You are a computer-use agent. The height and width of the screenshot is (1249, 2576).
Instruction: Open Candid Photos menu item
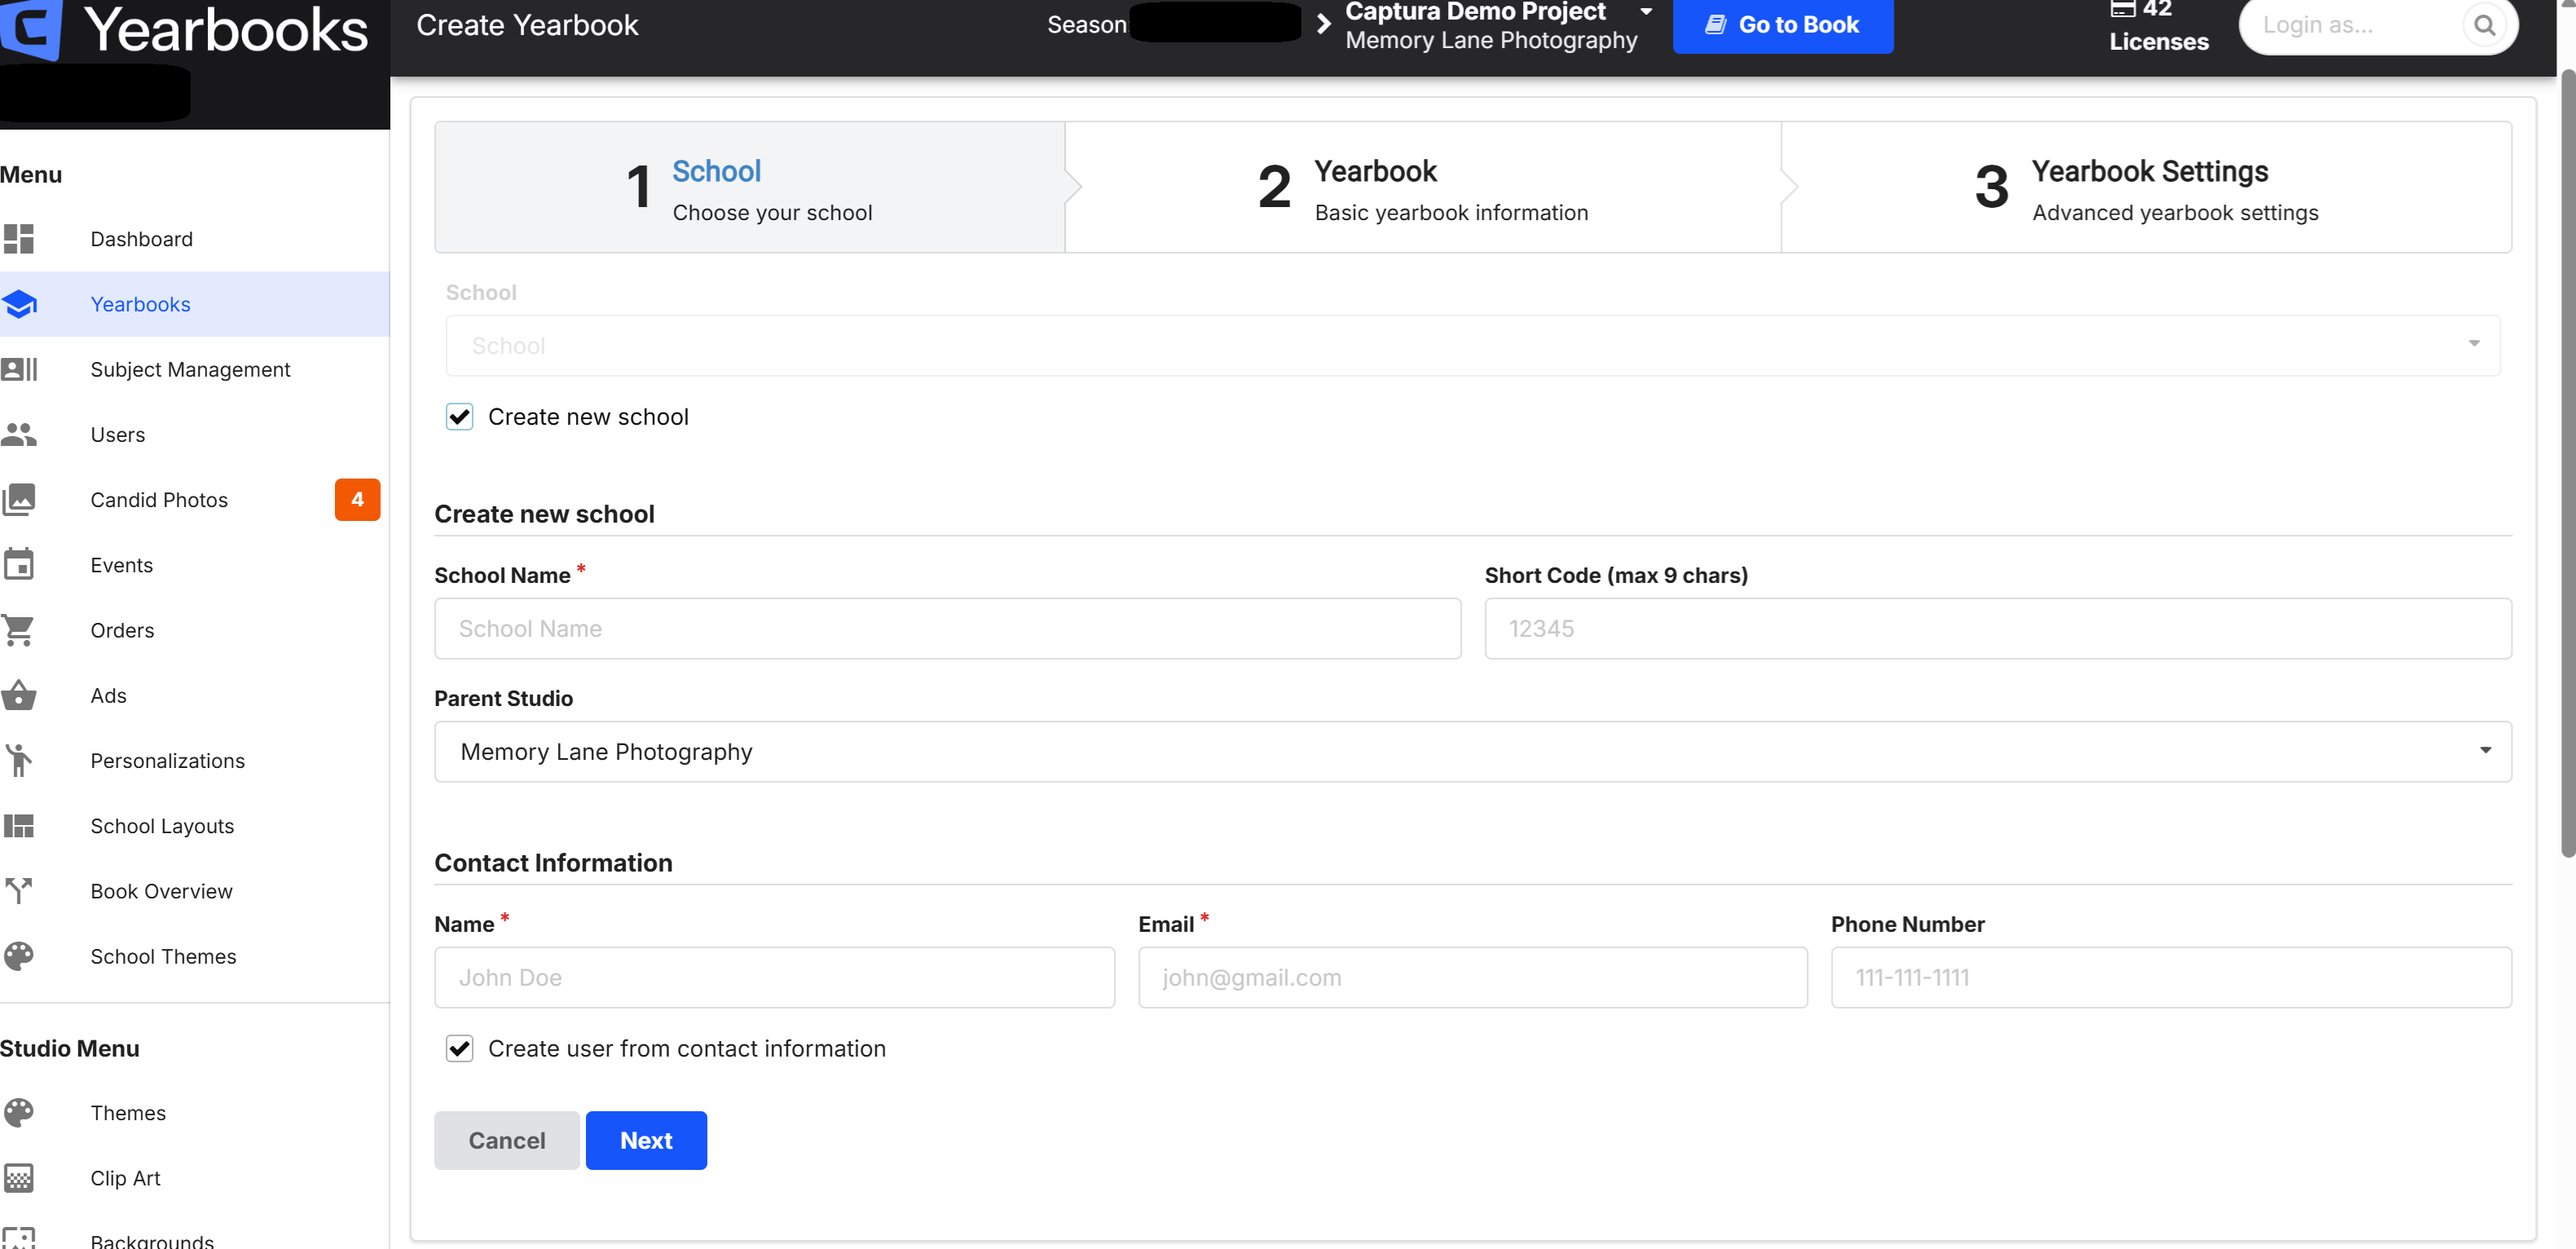195,500
